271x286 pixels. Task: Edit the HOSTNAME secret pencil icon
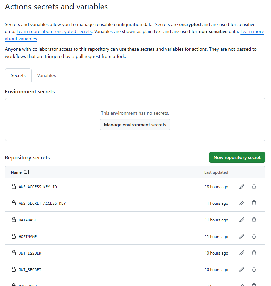click(242, 236)
